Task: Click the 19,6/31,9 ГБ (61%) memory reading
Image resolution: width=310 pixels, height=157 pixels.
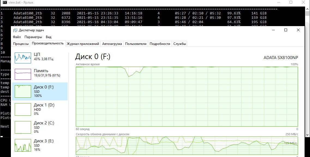Action: 47,75
